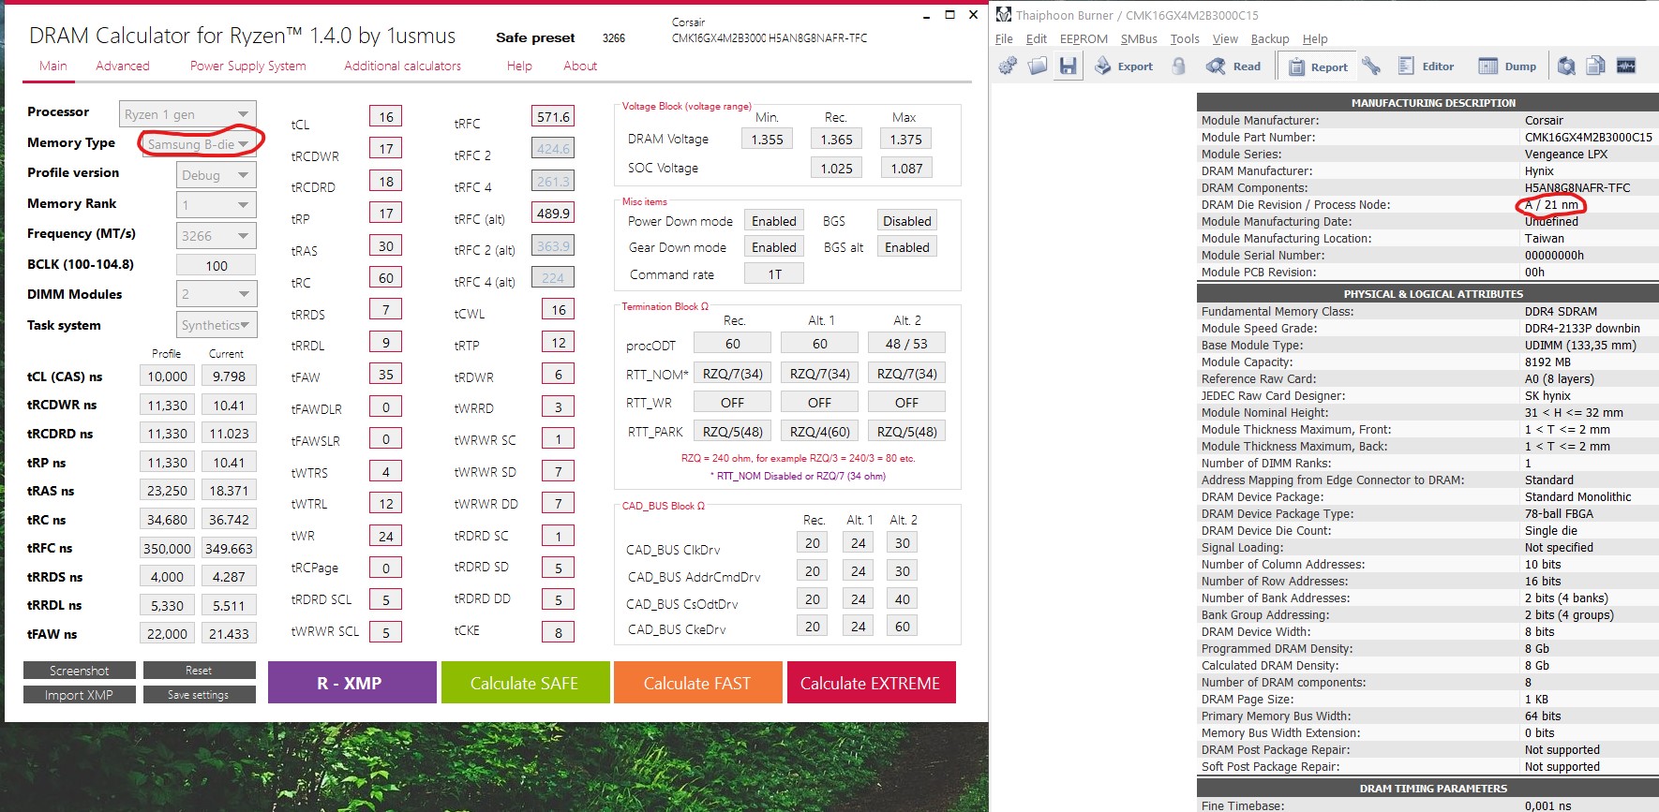Open the Edit menu in Thaiphoon Burner
The height and width of the screenshot is (812, 1659).
tap(1036, 38)
